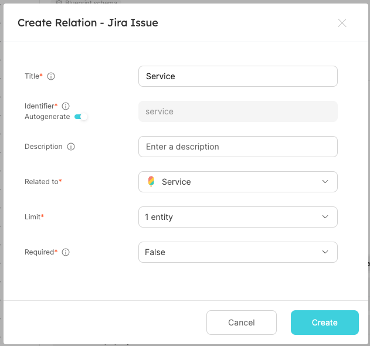Click the popsicle Service blueprint icon

(151, 181)
